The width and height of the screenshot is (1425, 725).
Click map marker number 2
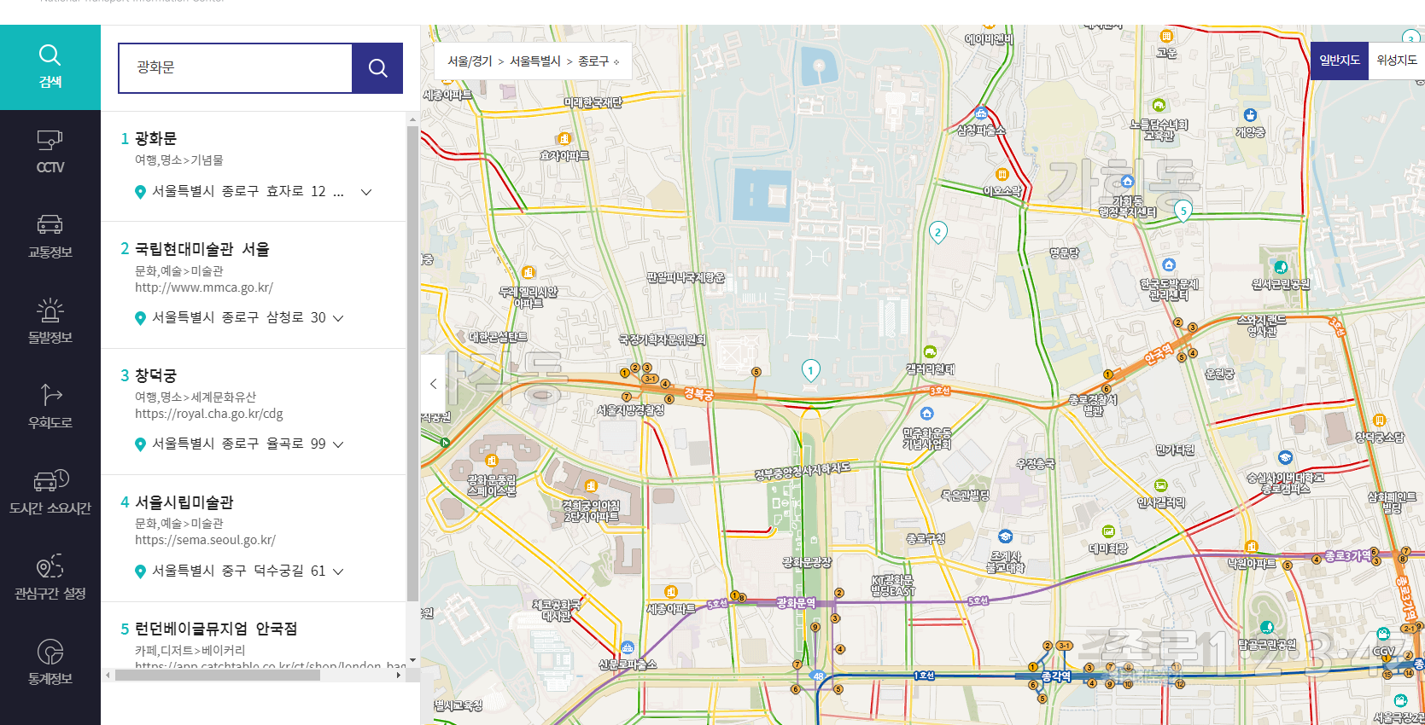click(x=937, y=233)
